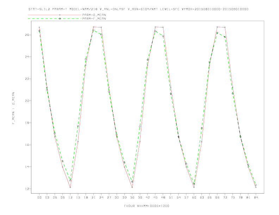Click y-axis tick label 14
279x215 pixels.
[26, 167]
